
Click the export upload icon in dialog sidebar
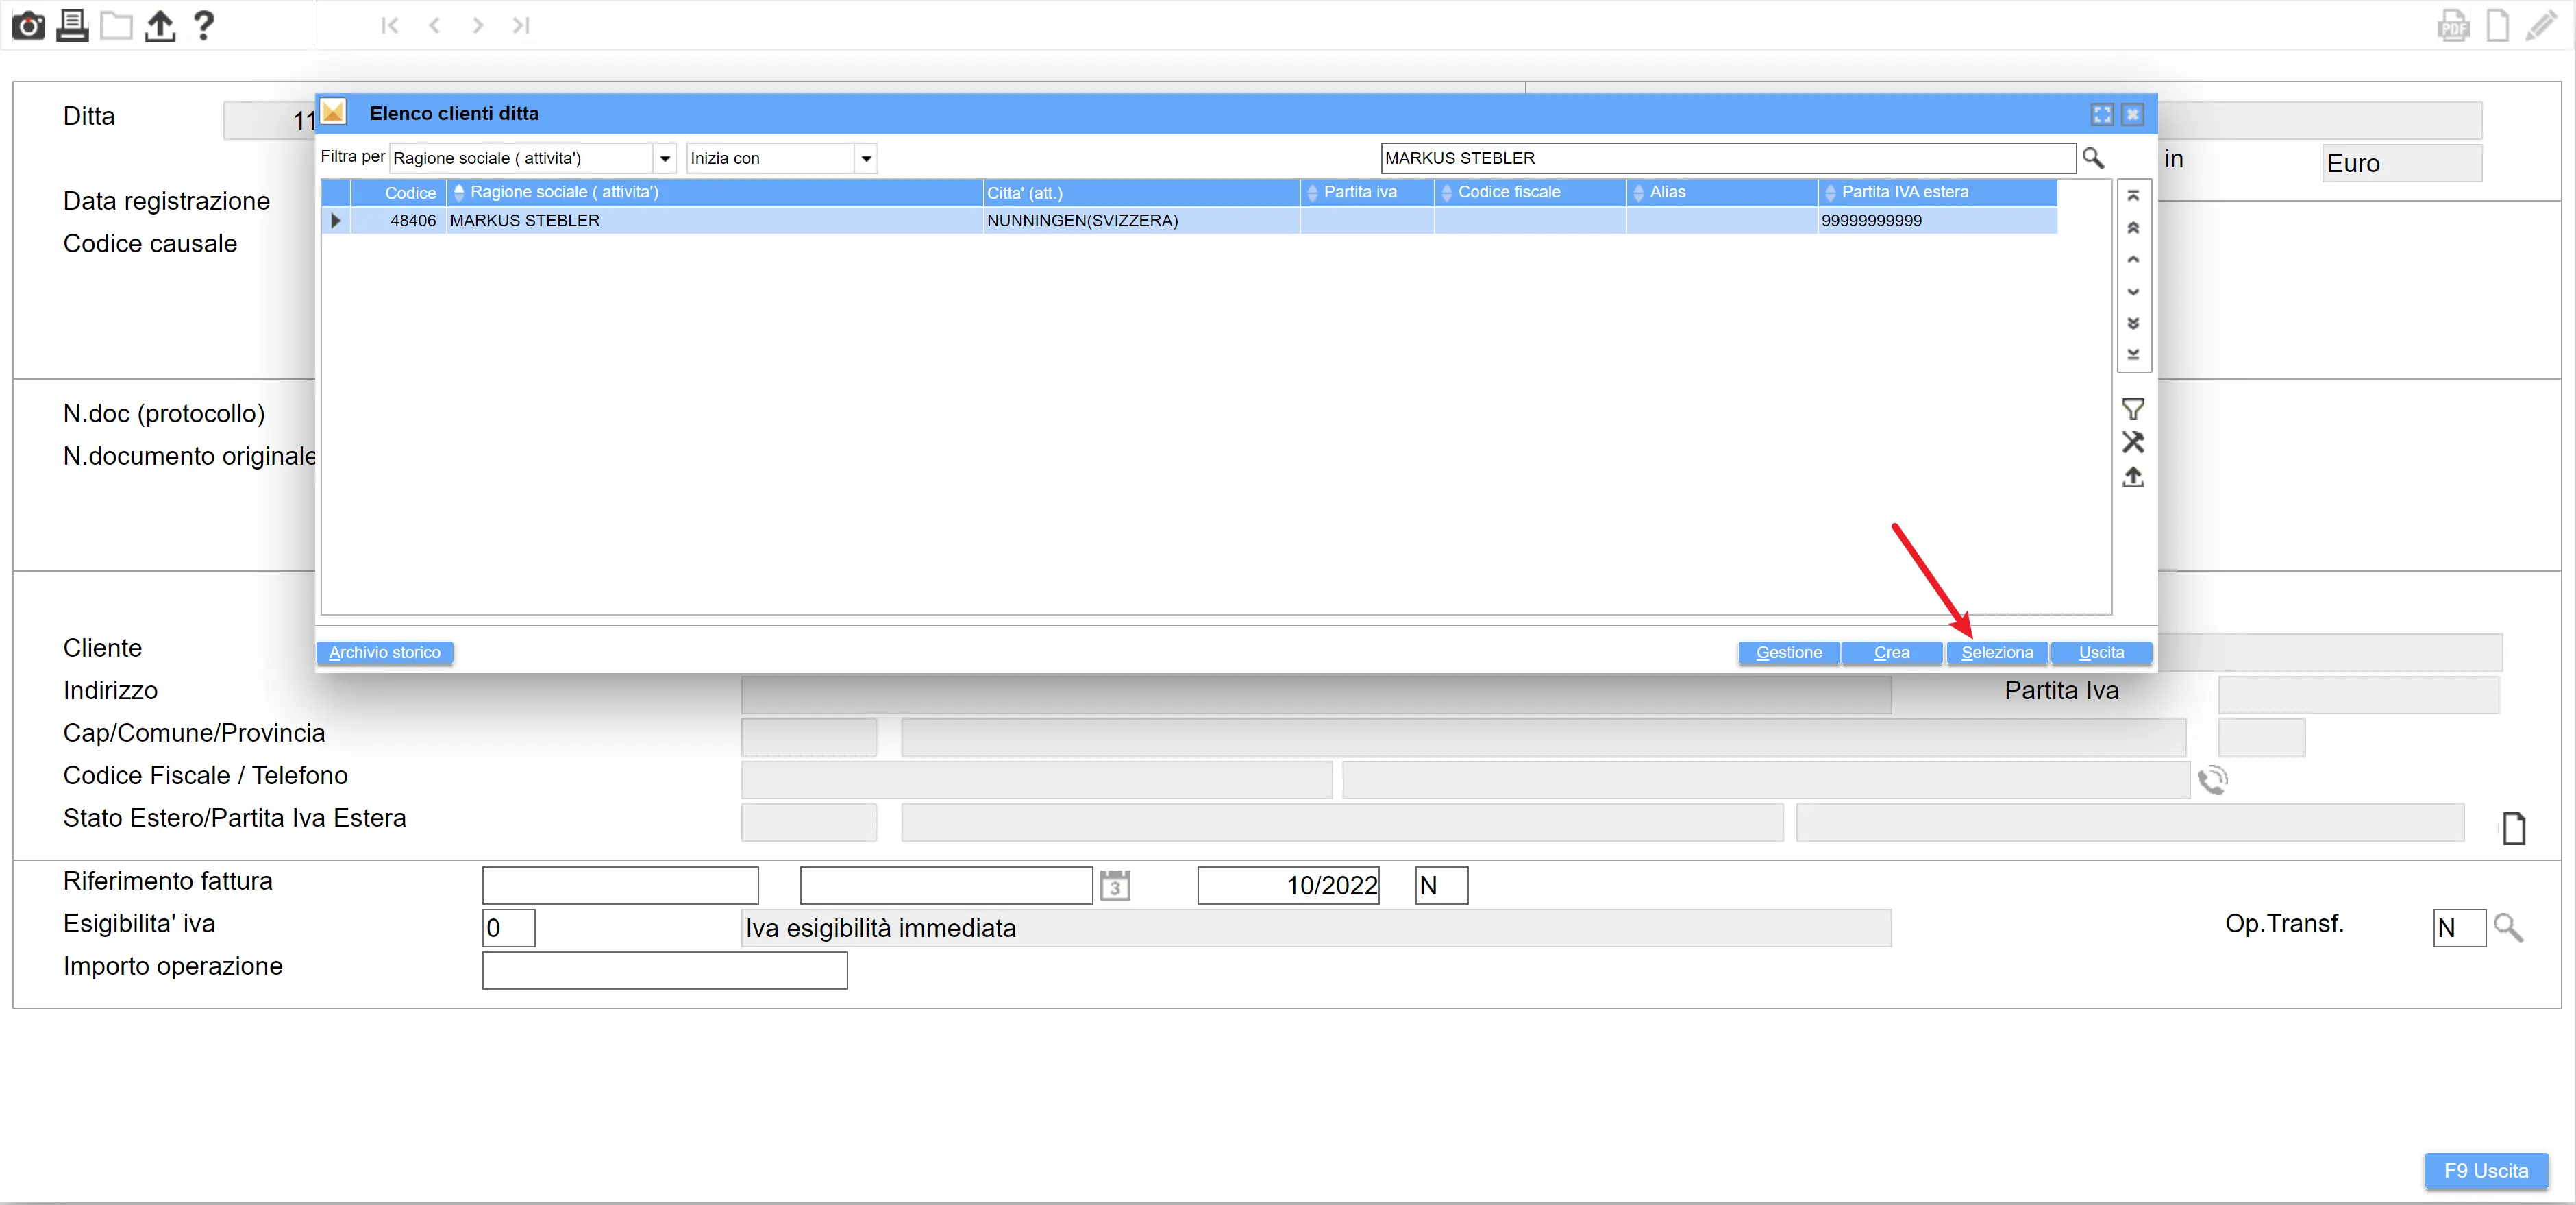2132,477
